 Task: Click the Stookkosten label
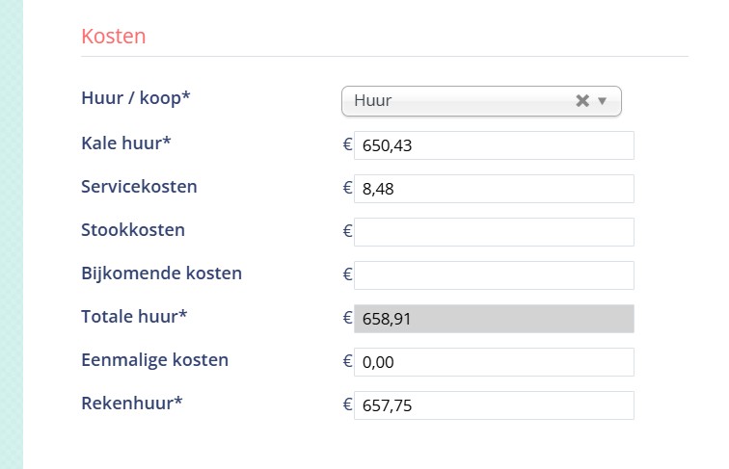click(x=133, y=230)
